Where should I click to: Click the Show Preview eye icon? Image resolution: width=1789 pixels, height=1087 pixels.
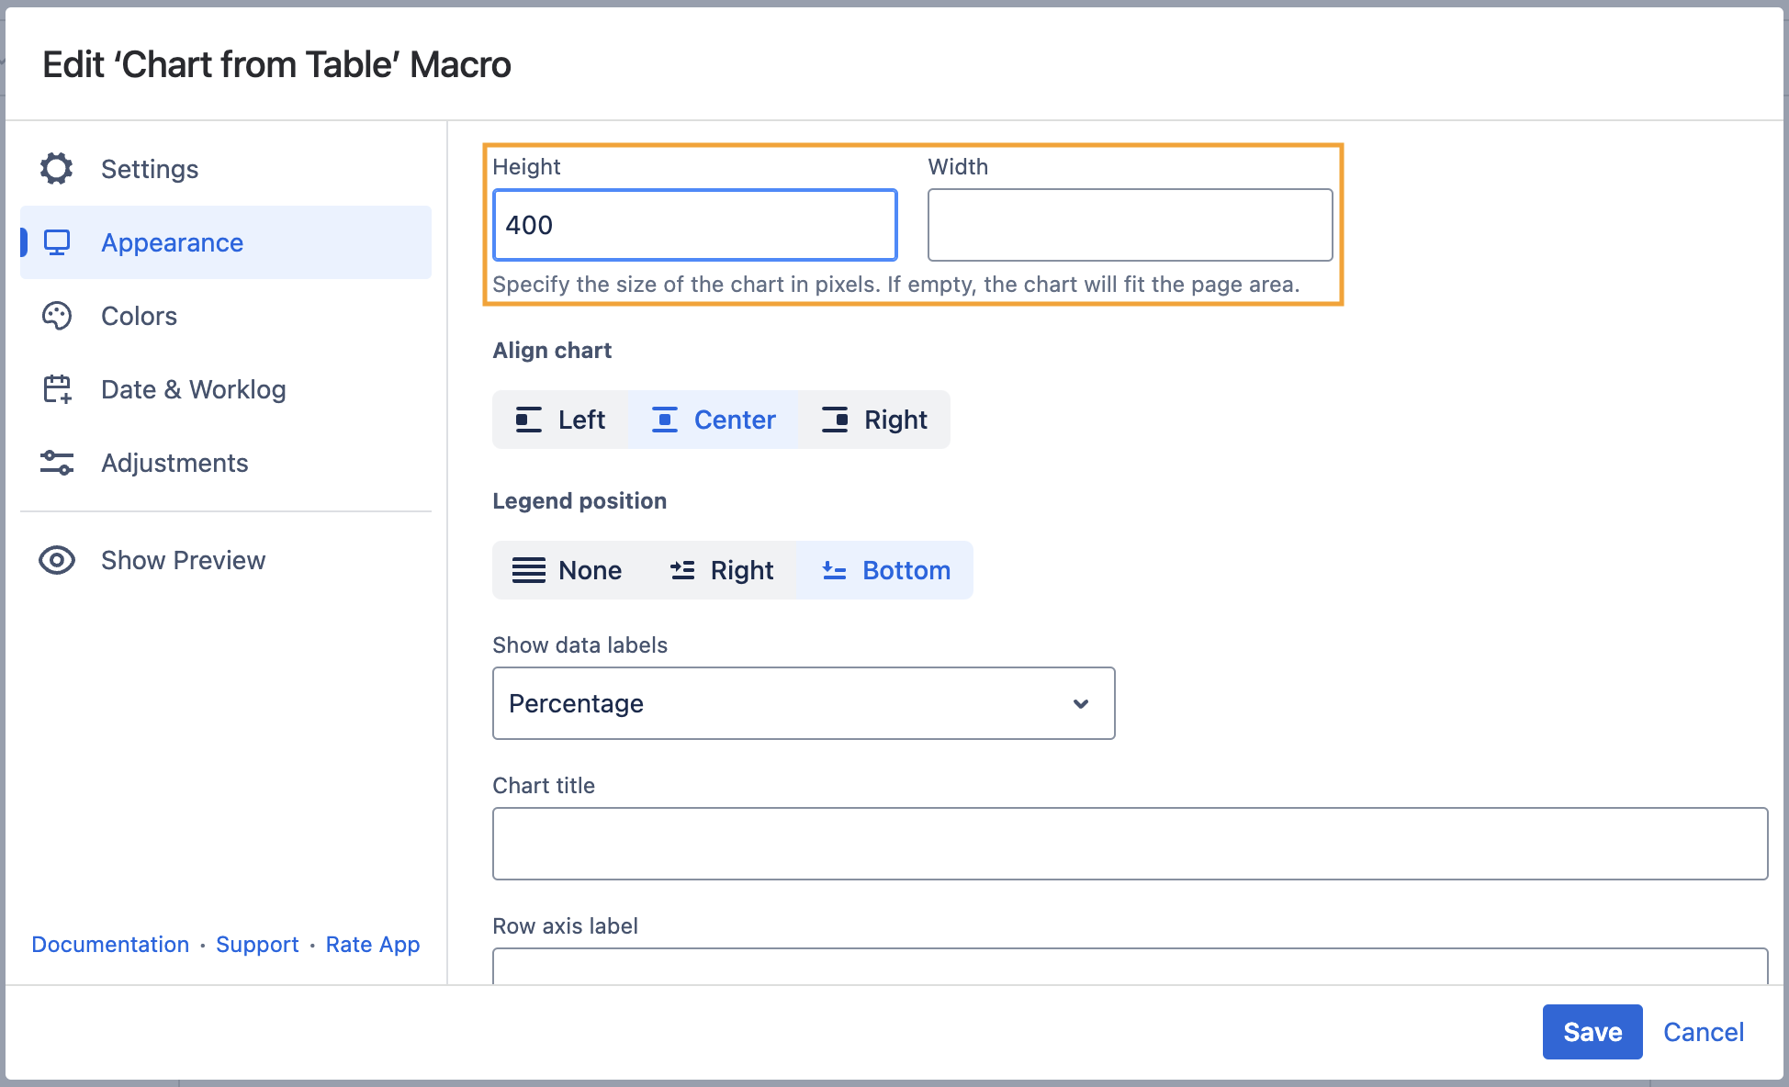tap(57, 560)
